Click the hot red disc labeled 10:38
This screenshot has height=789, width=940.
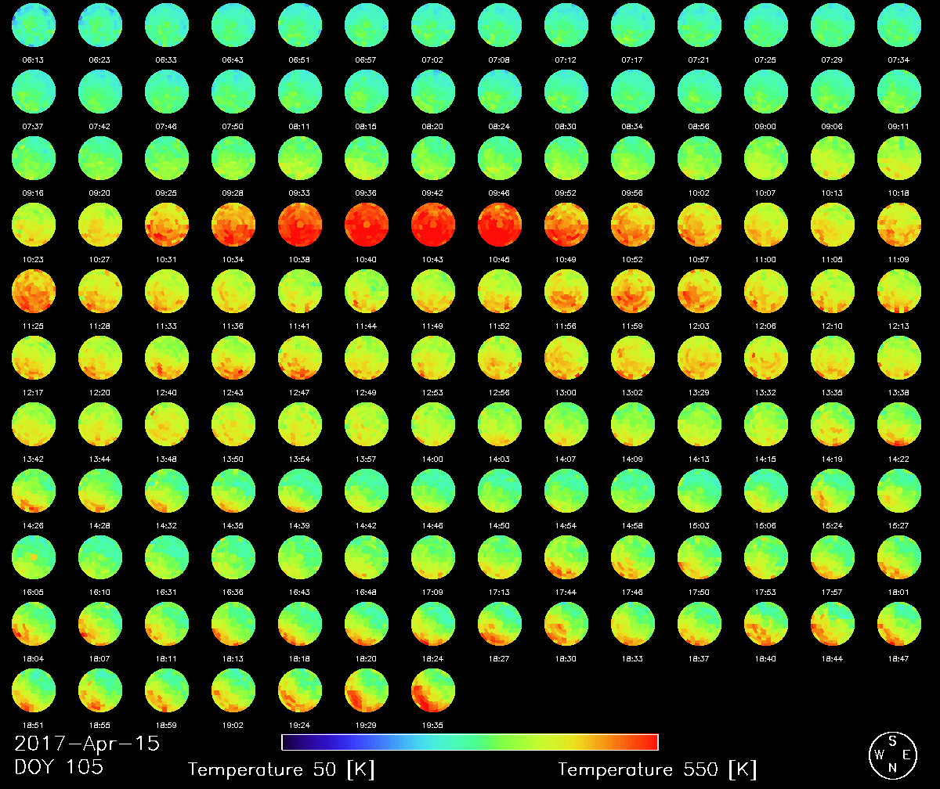click(x=300, y=225)
